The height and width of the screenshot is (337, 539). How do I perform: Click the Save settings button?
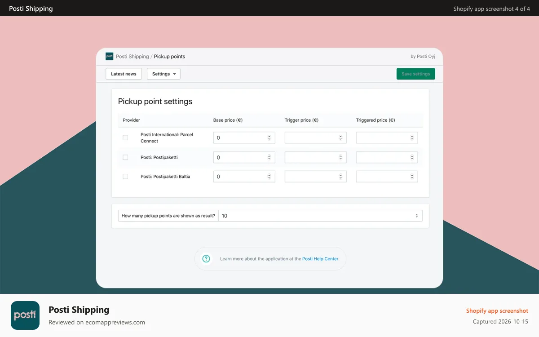pyautogui.click(x=415, y=74)
